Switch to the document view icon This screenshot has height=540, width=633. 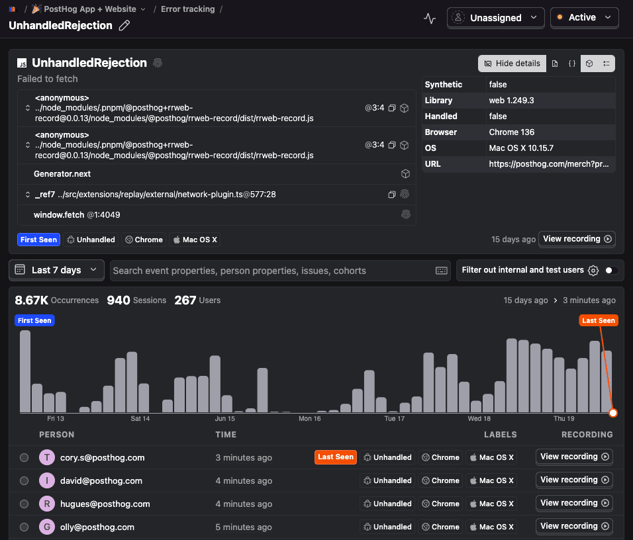(555, 64)
